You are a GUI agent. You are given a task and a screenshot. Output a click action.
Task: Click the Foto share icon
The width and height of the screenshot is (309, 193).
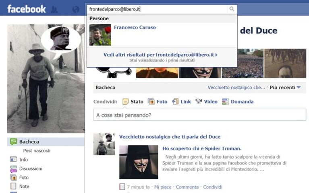click(151, 101)
